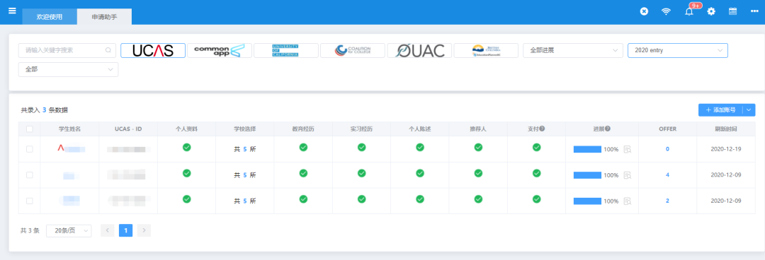Image resolution: width=765 pixels, height=260 pixels.
Task: Click the 刷新时间 column header
Action: [x=726, y=129]
